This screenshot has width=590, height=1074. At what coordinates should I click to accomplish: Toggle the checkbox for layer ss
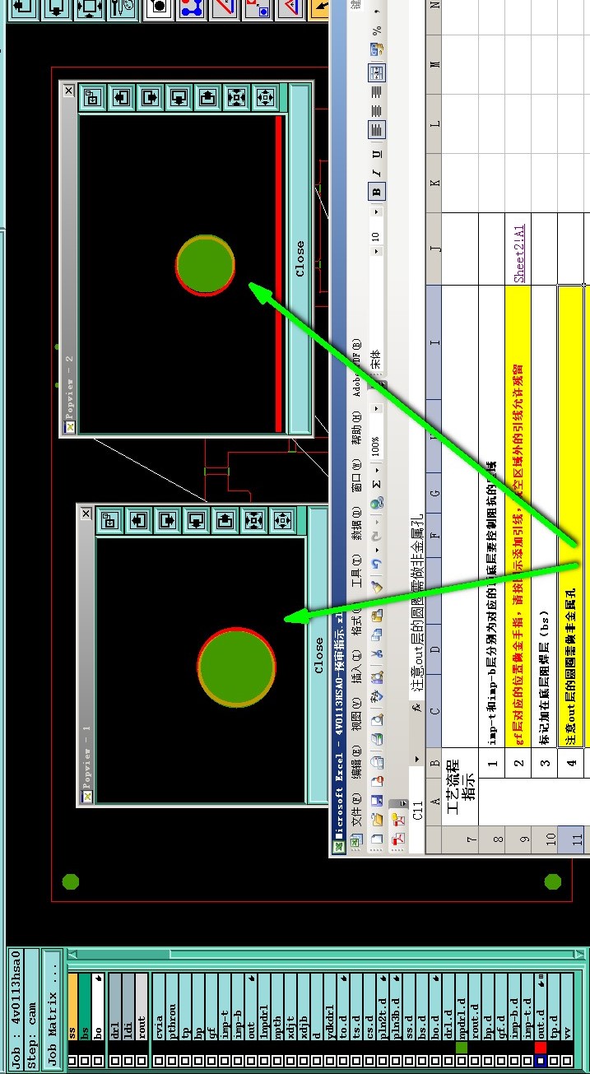coord(72,1061)
